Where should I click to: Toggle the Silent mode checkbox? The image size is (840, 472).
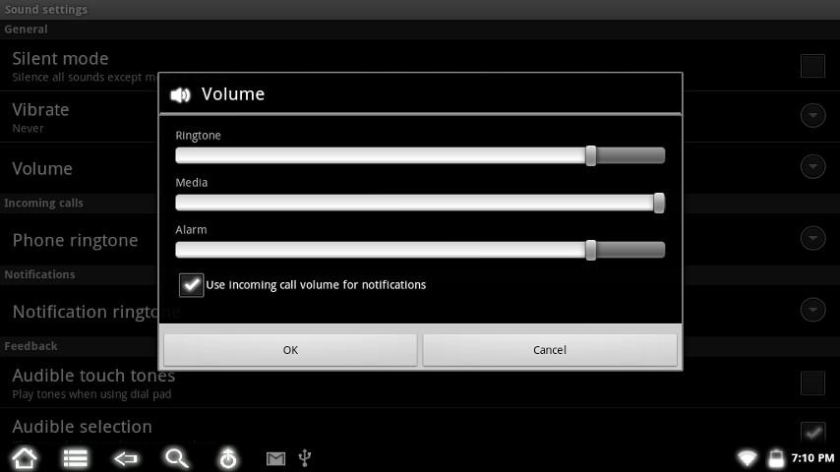[812, 65]
